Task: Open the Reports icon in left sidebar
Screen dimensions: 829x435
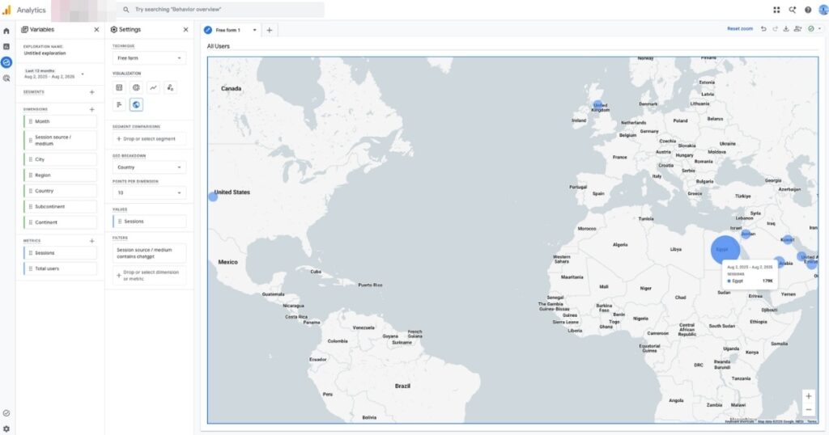Action: 6,46
